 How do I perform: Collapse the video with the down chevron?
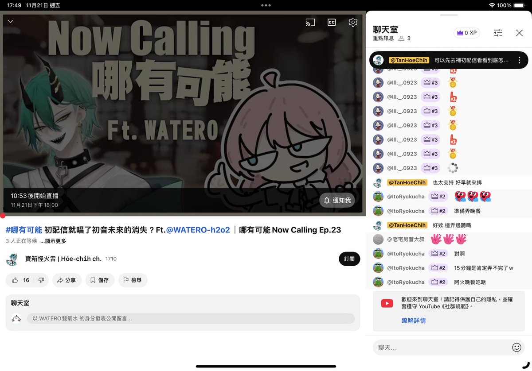pyautogui.click(x=10, y=21)
